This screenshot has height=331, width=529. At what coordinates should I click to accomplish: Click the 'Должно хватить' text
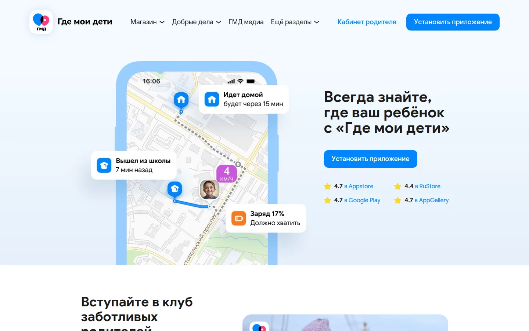(x=275, y=223)
